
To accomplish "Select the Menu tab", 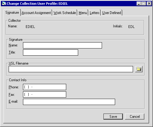I will [83, 13].
